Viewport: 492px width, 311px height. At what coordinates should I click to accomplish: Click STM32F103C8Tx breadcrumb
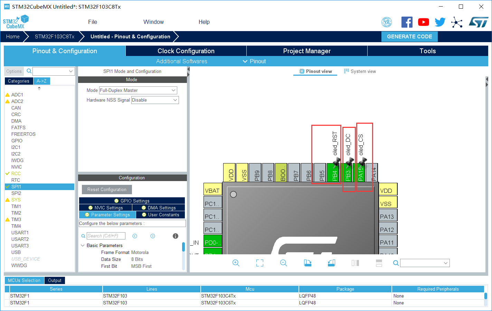click(x=55, y=37)
